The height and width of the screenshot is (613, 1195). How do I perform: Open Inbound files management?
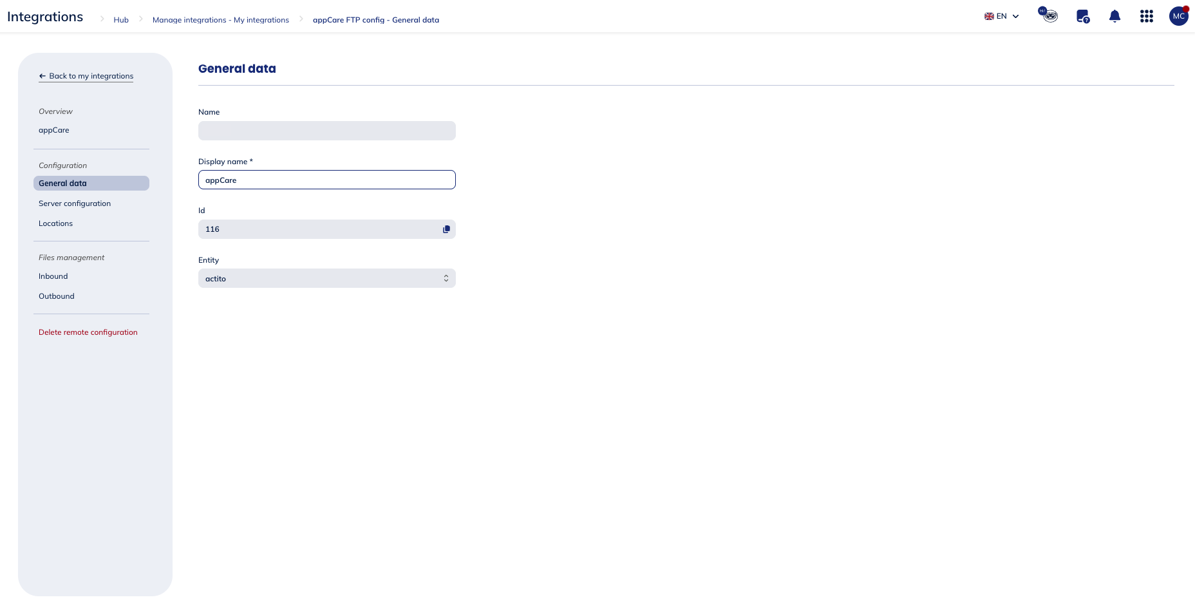point(53,276)
